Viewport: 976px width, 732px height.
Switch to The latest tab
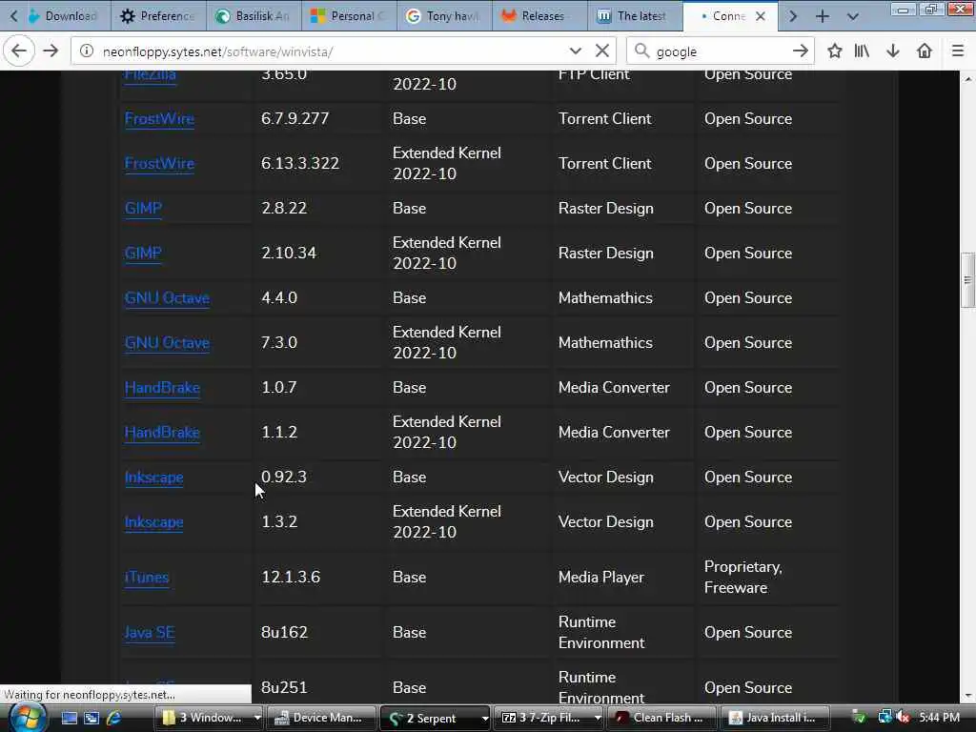click(635, 16)
